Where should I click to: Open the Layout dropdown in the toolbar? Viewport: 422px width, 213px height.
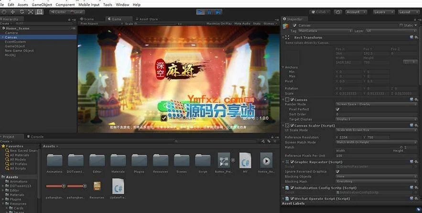[408, 12]
